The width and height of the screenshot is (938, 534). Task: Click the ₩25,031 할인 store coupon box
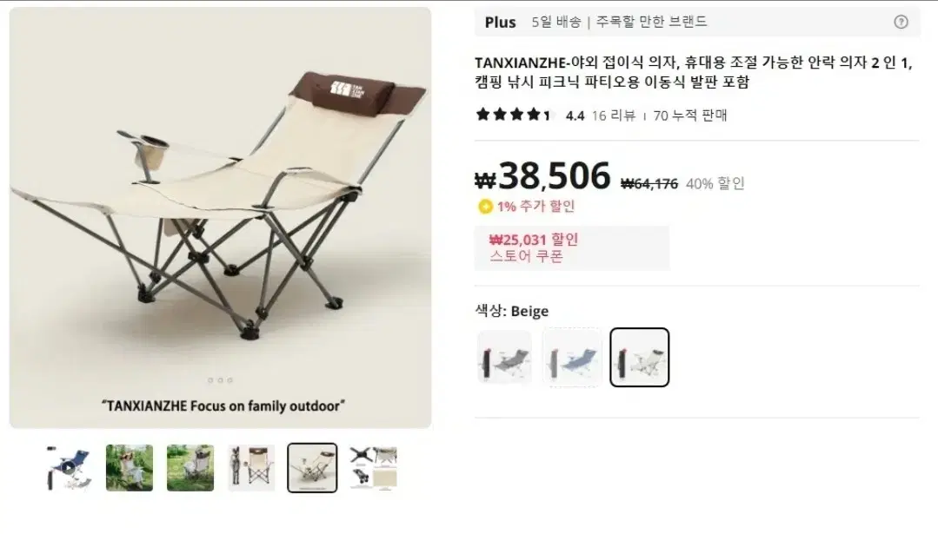click(x=572, y=247)
